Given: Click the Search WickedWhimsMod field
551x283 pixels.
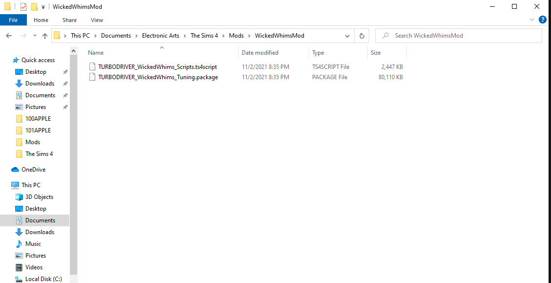Looking at the screenshot, I should click(459, 36).
